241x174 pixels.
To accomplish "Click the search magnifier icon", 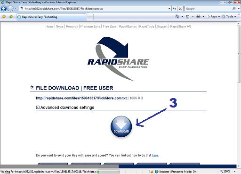I will [234, 8].
